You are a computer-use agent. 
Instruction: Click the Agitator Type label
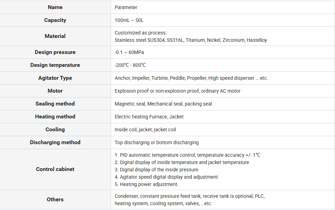tap(55, 78)
